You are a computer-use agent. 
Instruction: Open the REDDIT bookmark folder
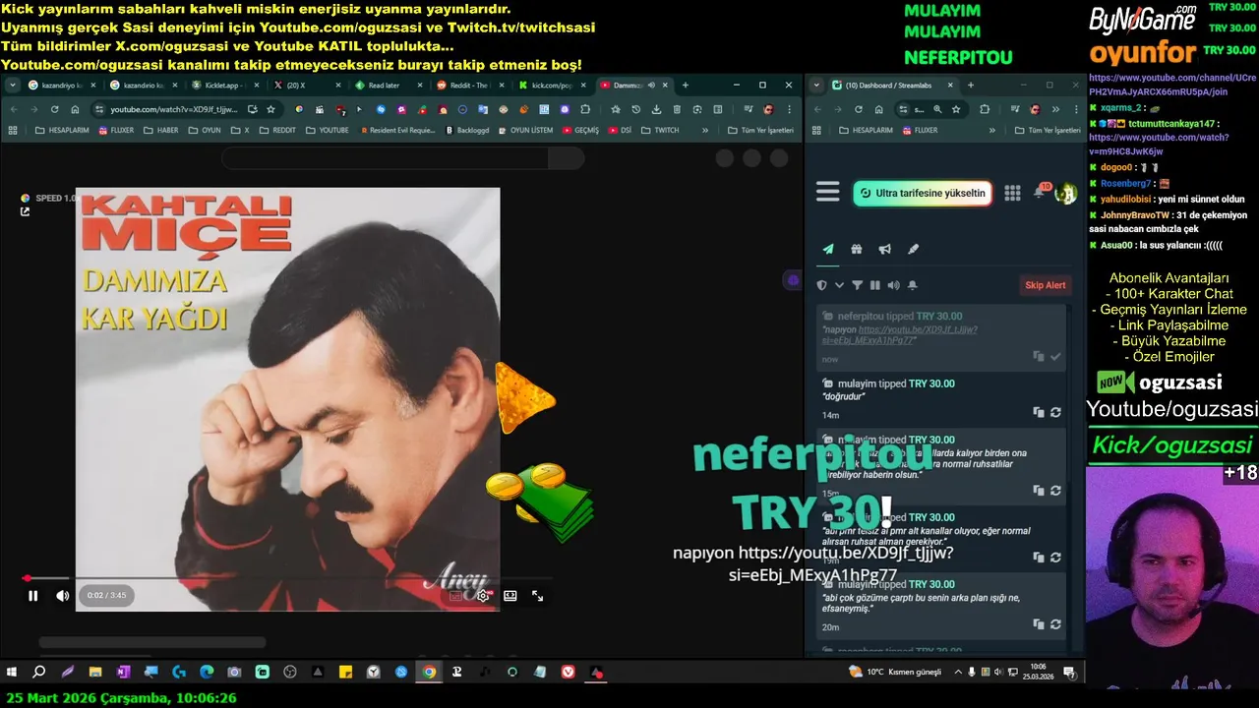pyautogui.click(x=276, y=130)
